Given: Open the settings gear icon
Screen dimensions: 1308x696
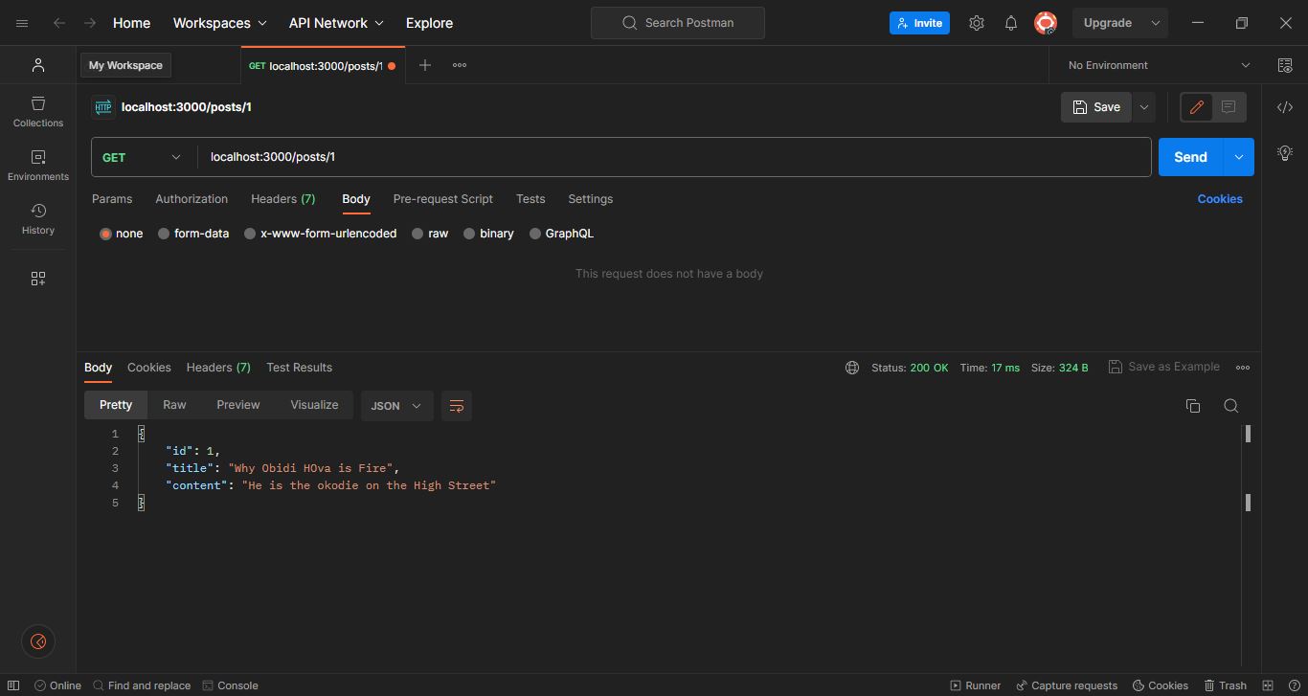Looking at the screenshot, I should 977,23.
